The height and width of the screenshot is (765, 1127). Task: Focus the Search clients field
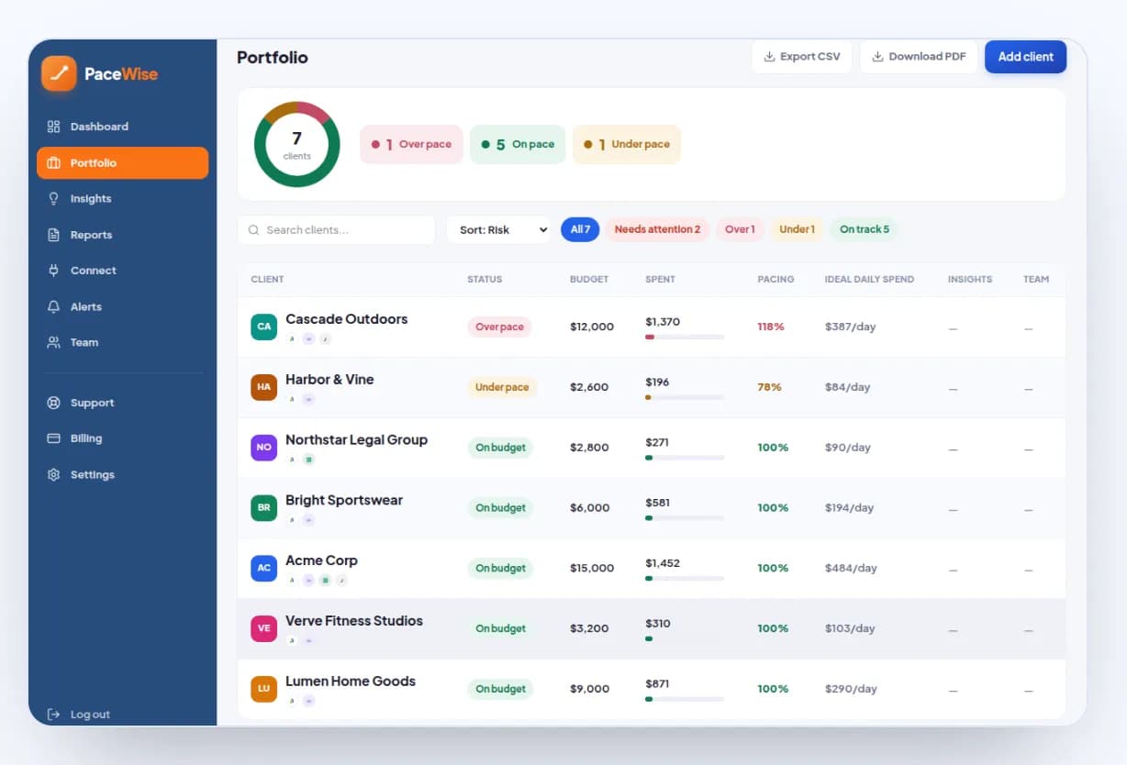click(336, 230)
